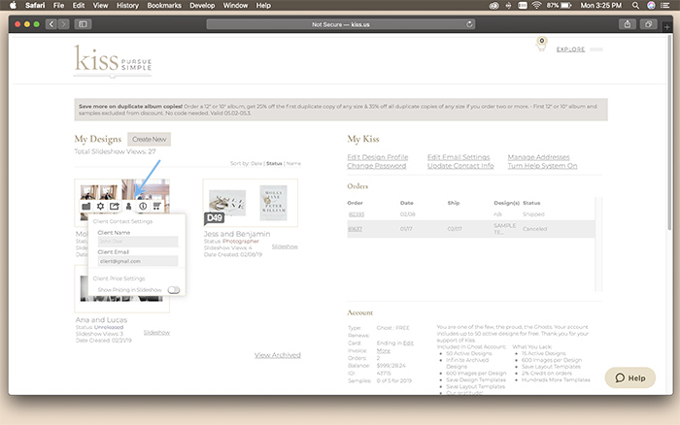
Task: Toggle the Safari sidebar button
Action: click(x=83, y=24)
